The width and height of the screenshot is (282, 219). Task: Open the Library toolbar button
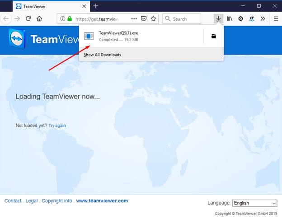point(230,19)
